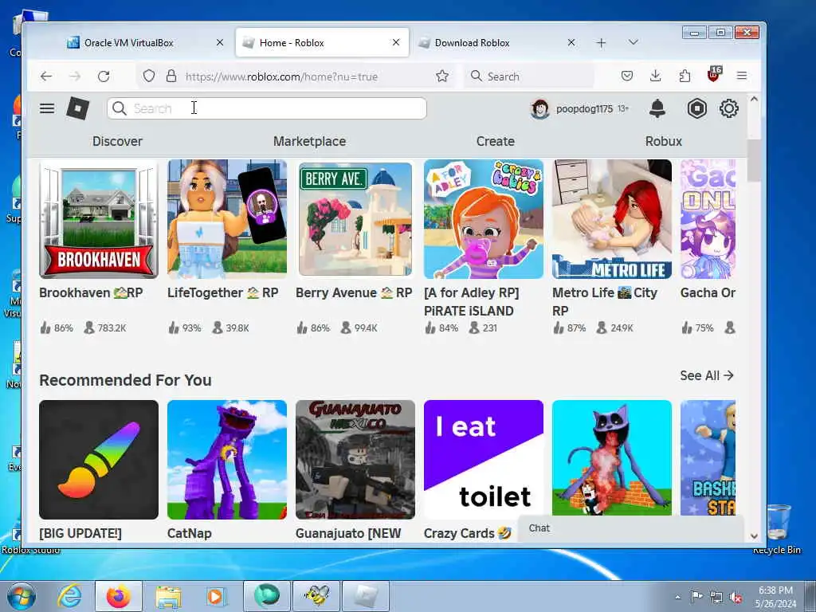Open the Berry Avenue RP game title
Viewport: 816px width, 612px height.
click(354, 293)
